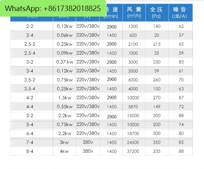This screenshot has height=169, width=204.
Task: Click the 87 noise value
Action: click(x=181, y=98)
